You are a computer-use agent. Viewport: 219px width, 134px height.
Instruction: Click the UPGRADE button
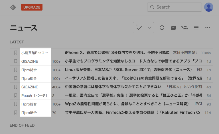coord(32,7)
